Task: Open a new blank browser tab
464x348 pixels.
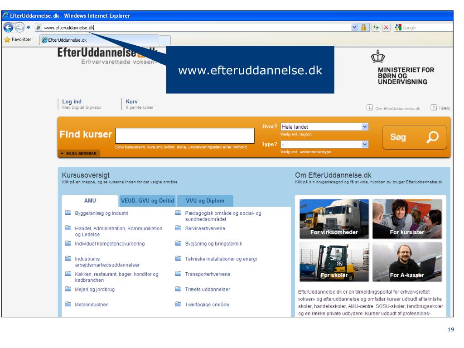Action: tap(165, 40)
